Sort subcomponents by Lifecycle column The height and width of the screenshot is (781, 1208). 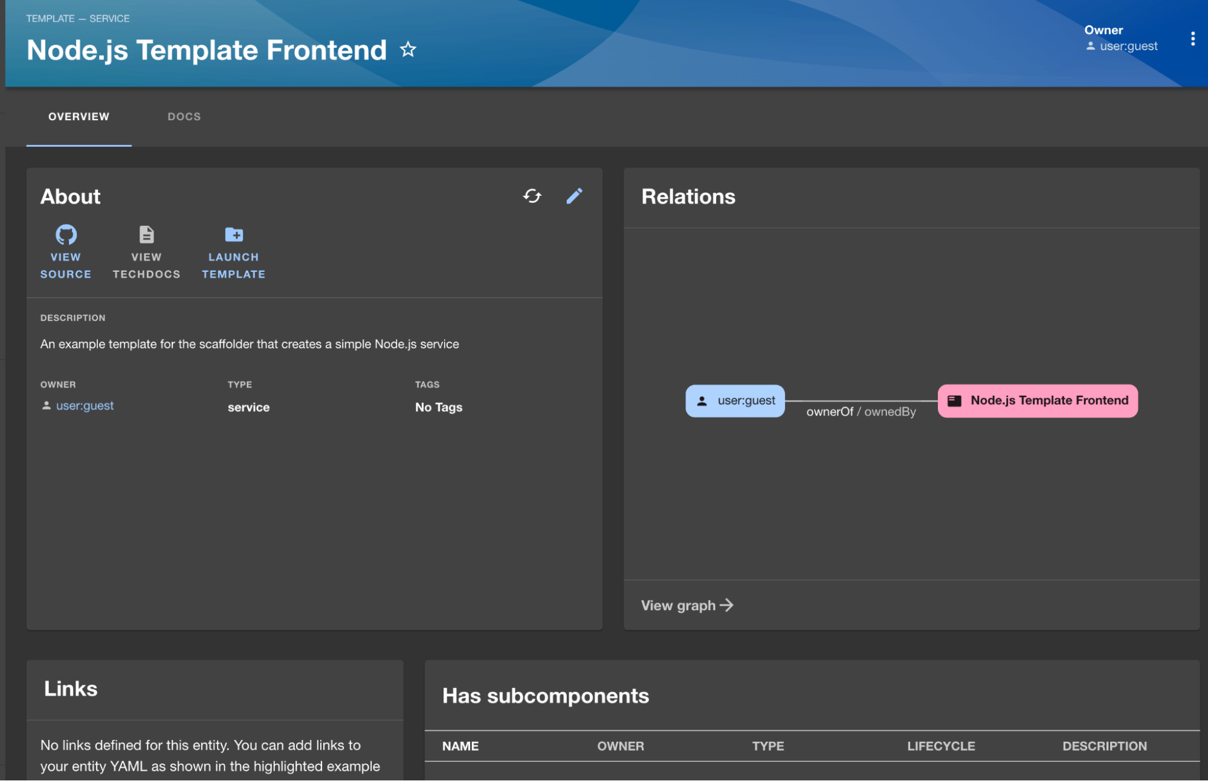coord(941,747)
